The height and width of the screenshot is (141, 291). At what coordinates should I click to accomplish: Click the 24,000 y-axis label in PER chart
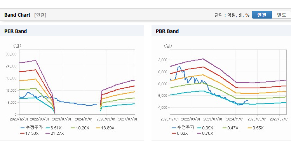[11, 66]
